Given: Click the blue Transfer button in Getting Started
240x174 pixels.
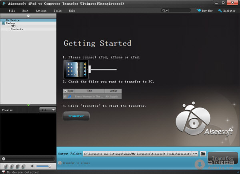Looking at the screenshot, I should [76, 116].
